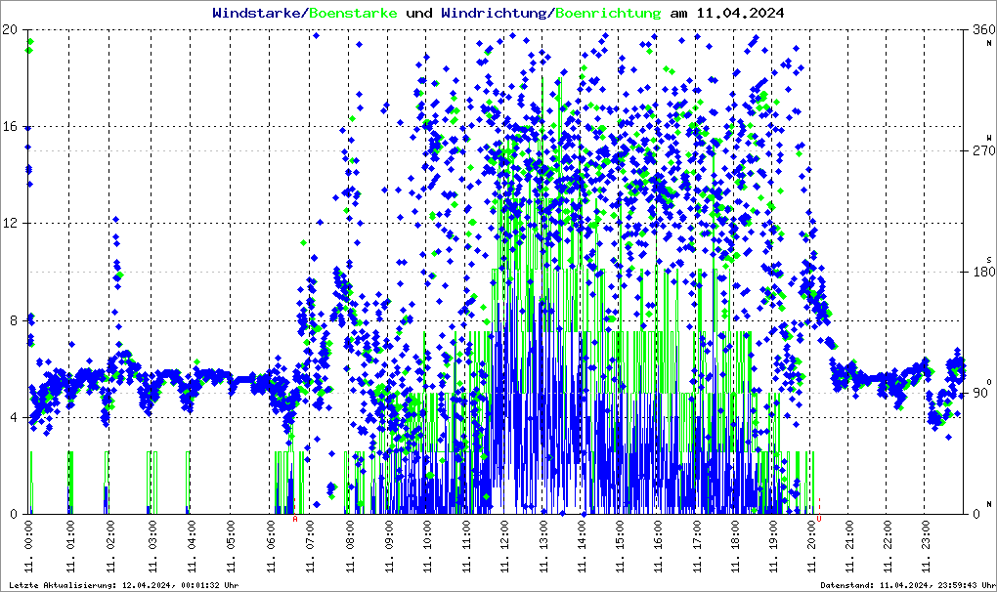Click the '11. 03:00' time axis label

(x=152, y=547)
